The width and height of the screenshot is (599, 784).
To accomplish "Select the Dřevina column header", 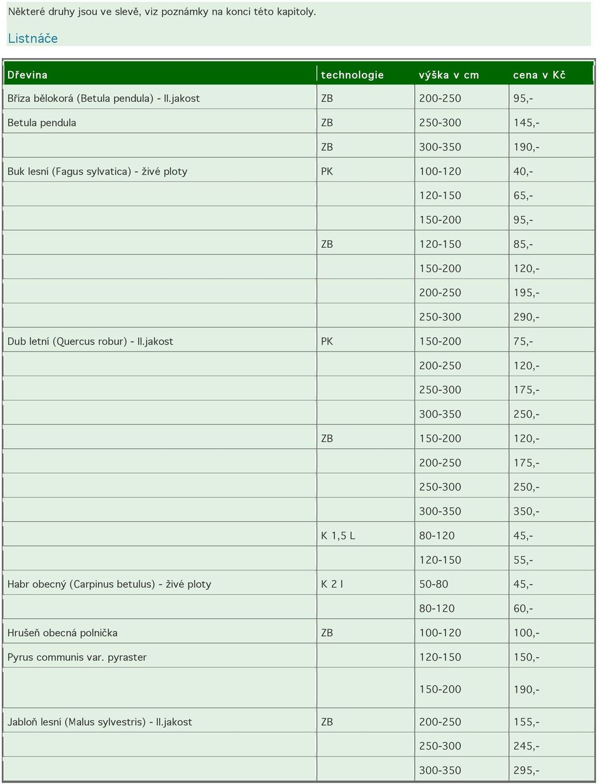I will coord(160,74).
